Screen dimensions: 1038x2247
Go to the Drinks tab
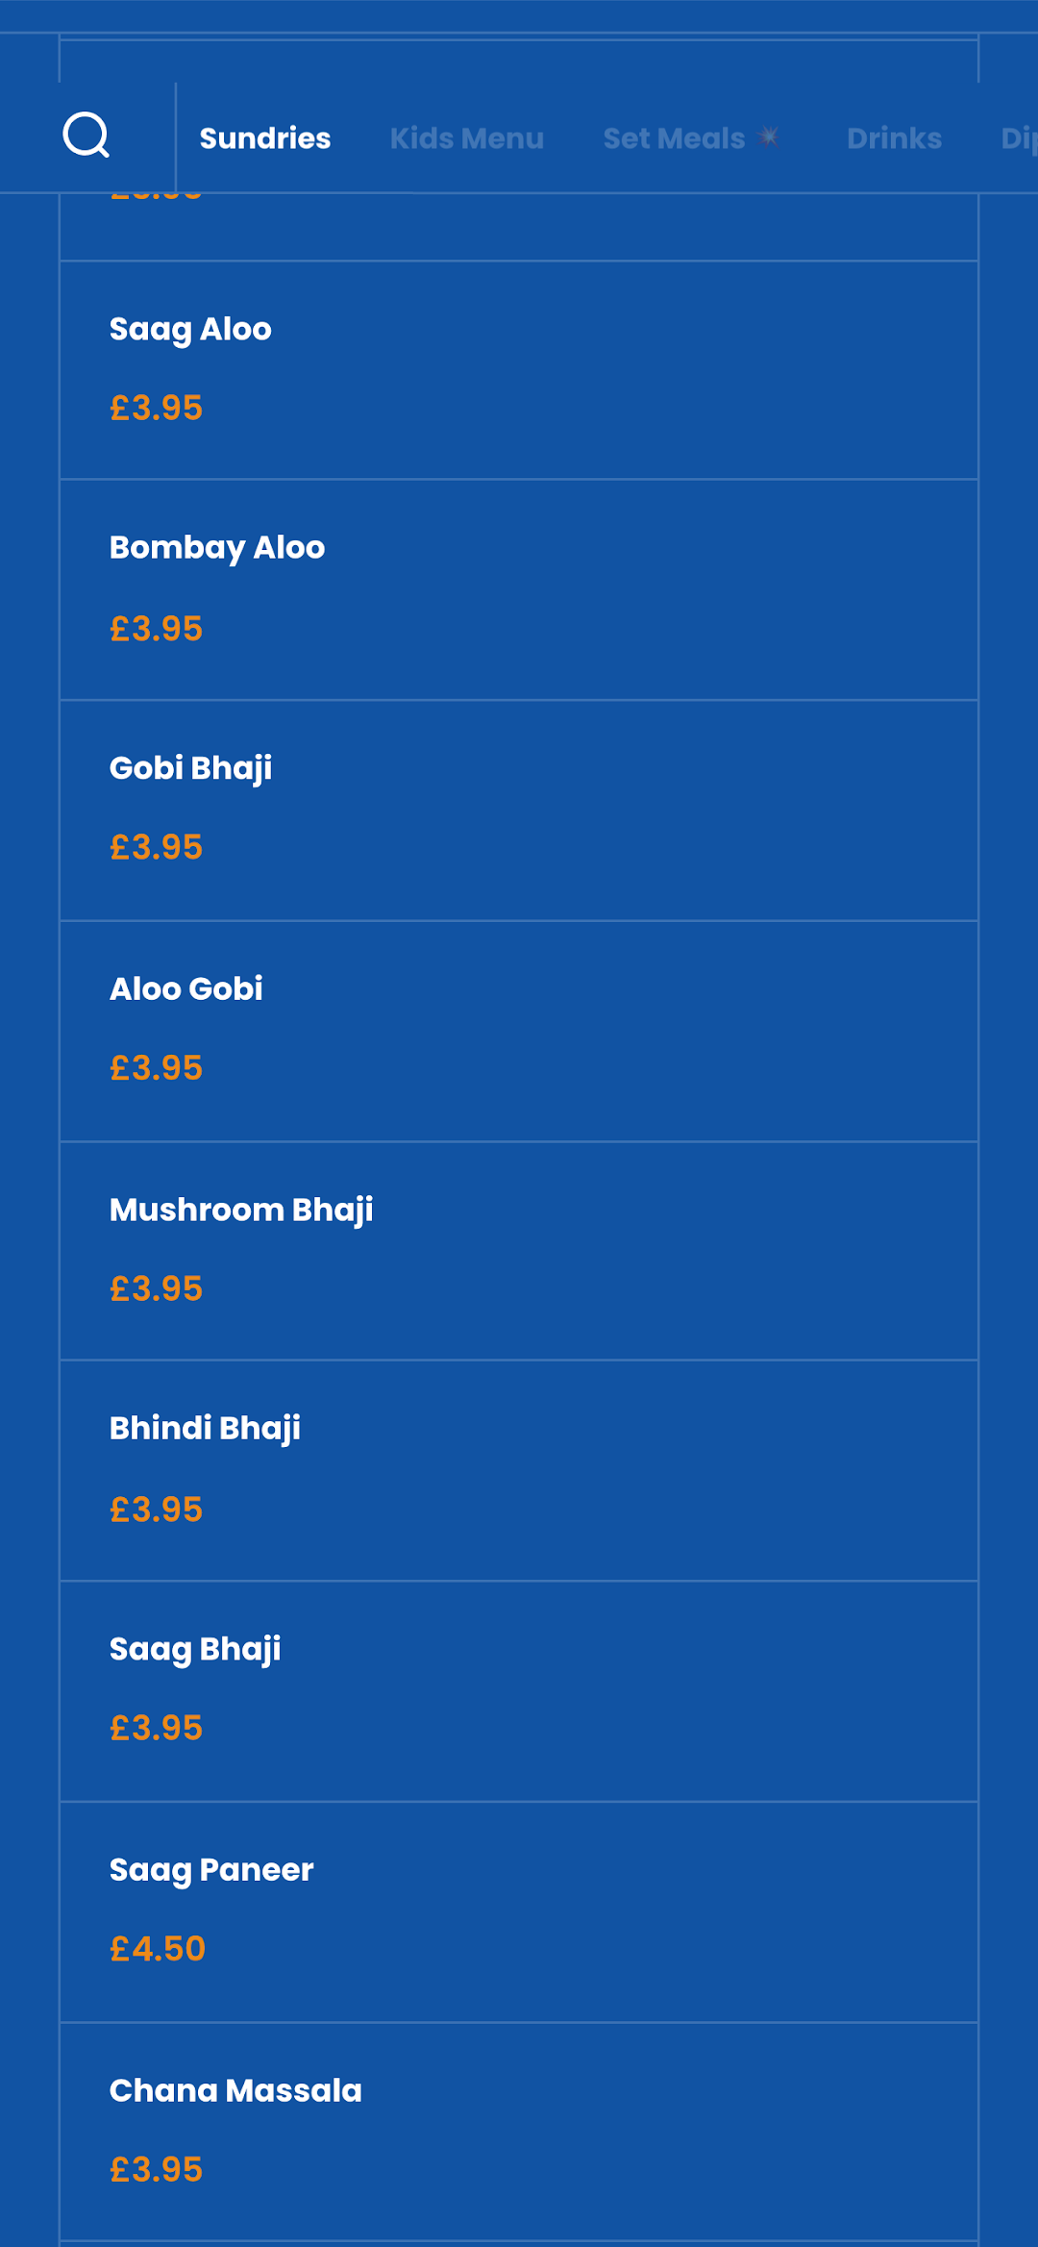(895, 138)
